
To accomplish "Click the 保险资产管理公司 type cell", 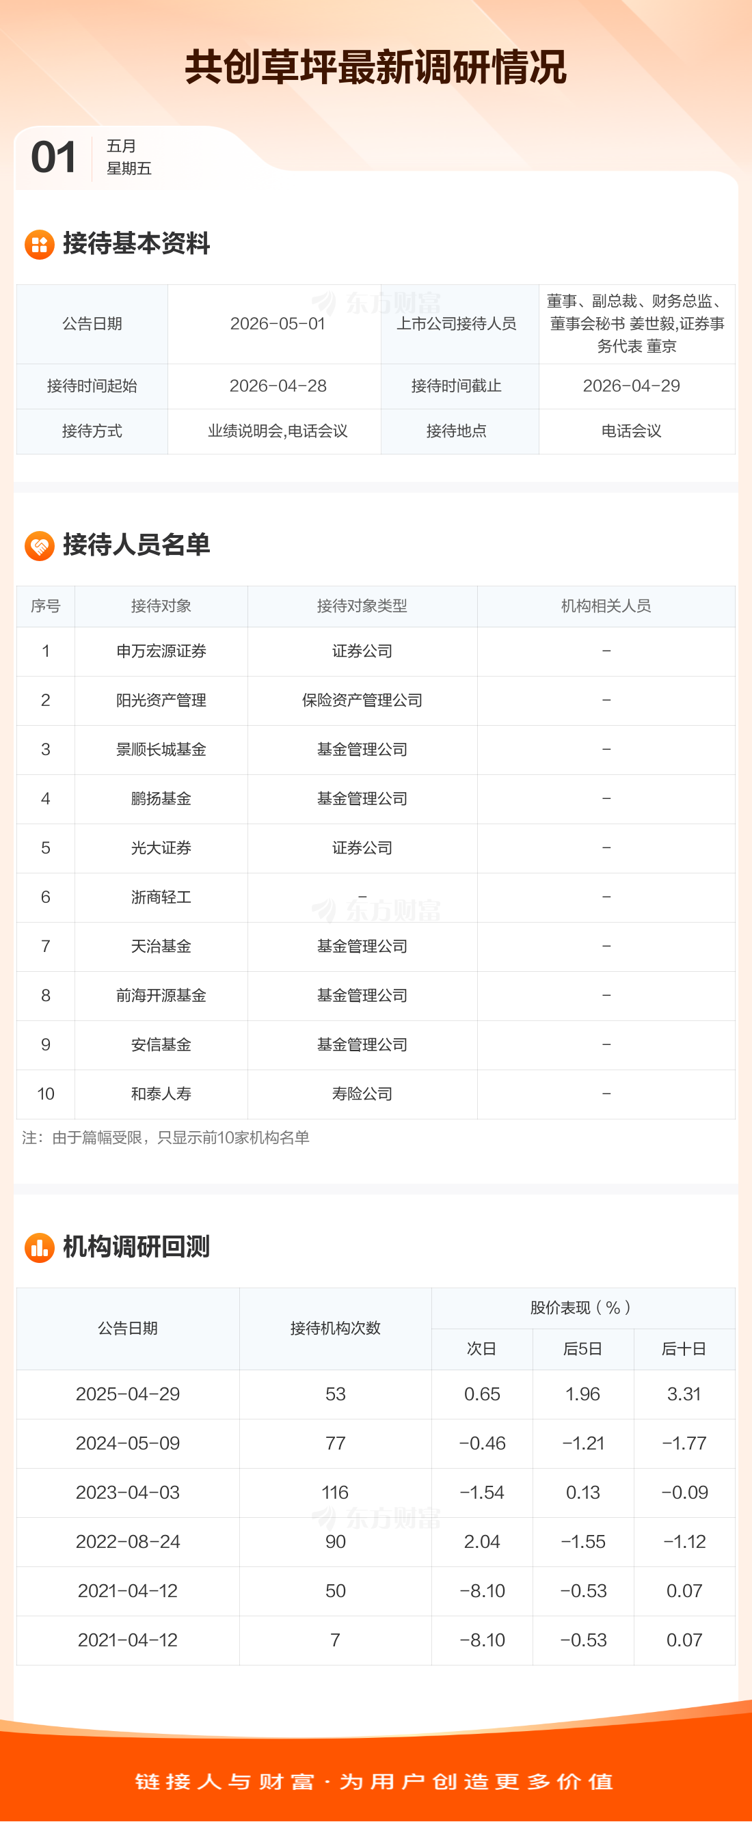I will (x=362, y=701).
